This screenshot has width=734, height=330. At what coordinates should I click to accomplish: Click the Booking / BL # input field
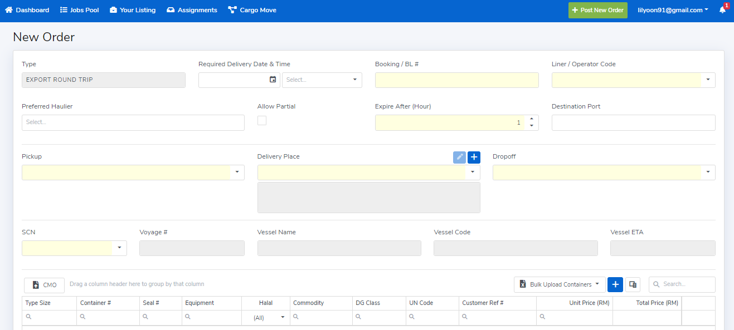click(x=456, y=80)
